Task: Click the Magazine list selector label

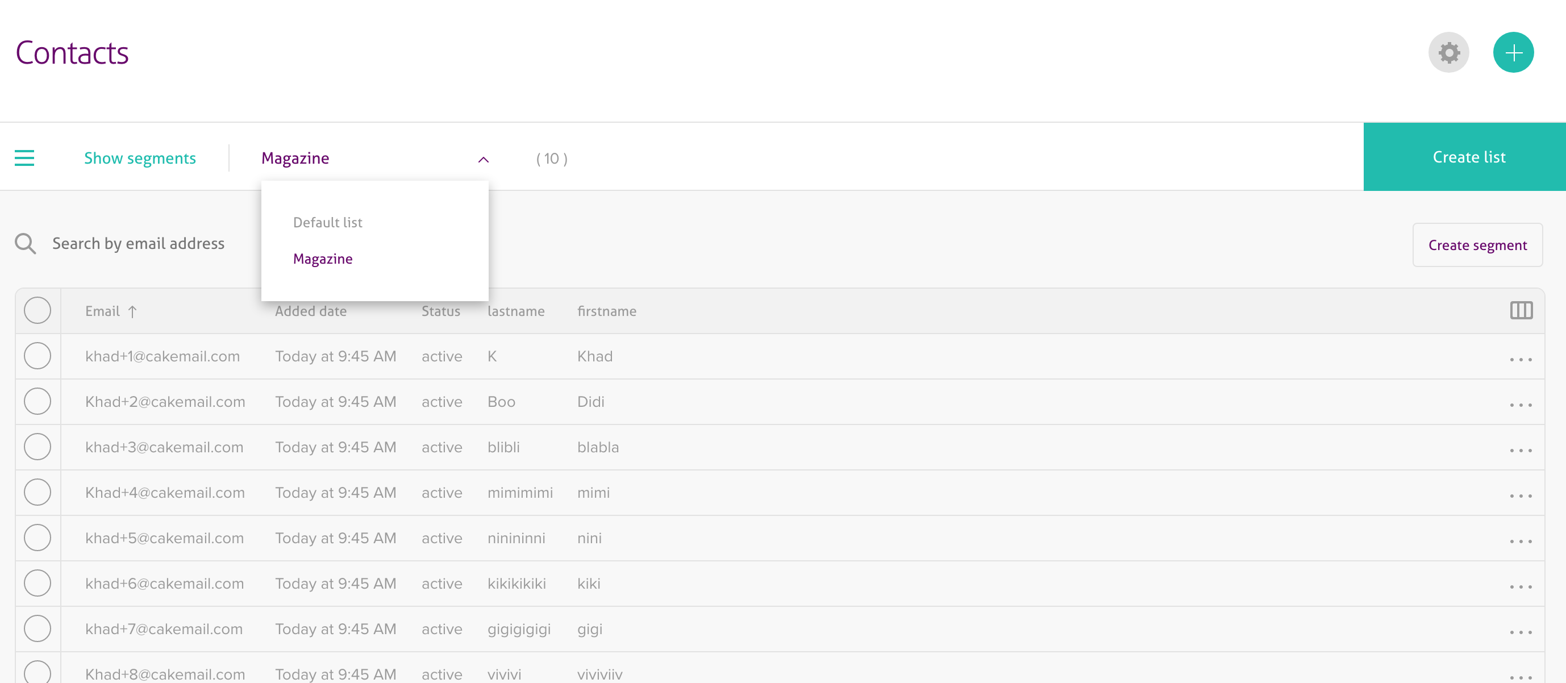Action: 295,158
